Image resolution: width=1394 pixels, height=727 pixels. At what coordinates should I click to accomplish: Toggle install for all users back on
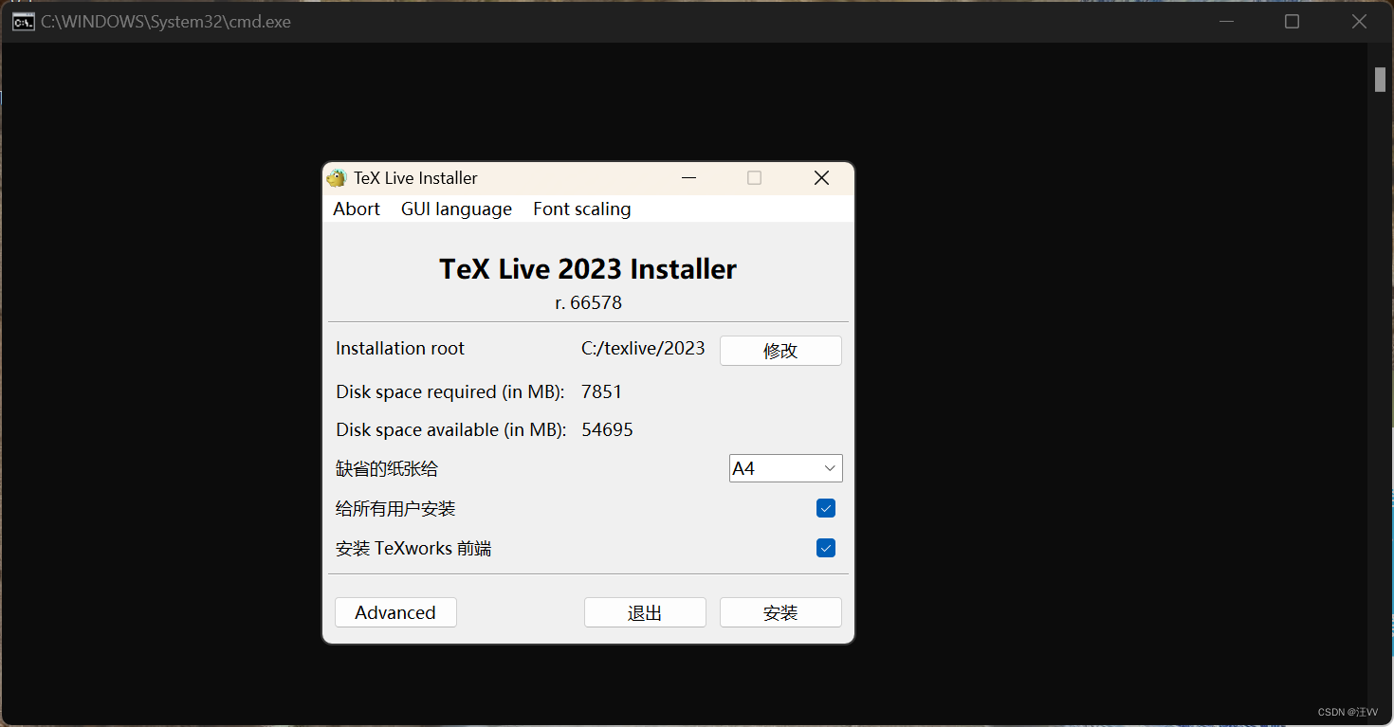[825, 508]
